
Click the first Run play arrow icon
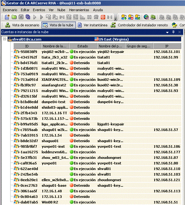35,17
